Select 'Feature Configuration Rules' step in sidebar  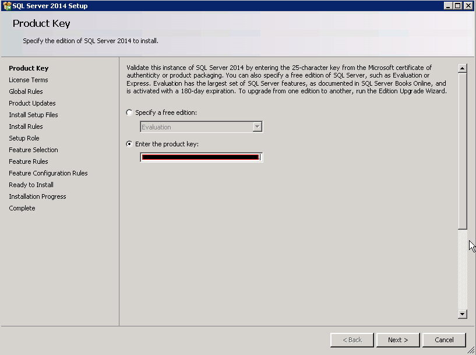click(x=48, y=173)
